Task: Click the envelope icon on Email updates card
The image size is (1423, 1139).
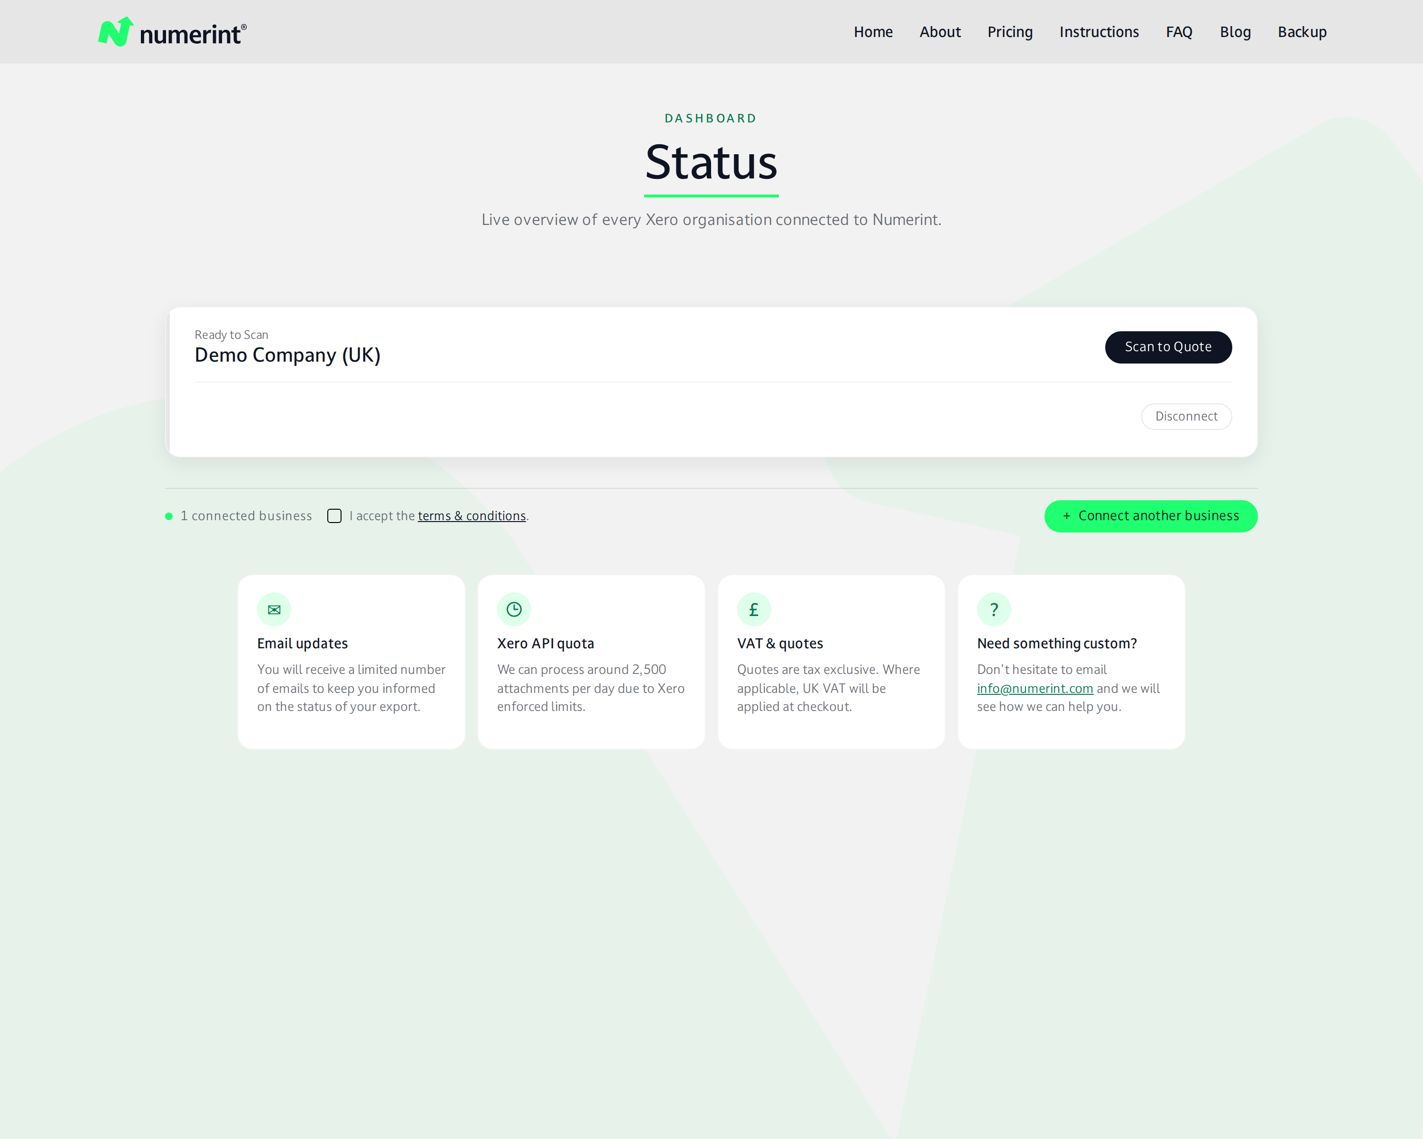Action: 274,609
